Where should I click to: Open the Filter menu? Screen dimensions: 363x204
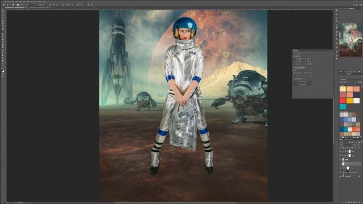(x=28, y=2)
